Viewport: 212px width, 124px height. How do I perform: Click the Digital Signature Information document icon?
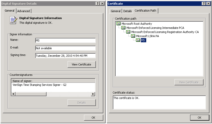click(x=13, y=20)
